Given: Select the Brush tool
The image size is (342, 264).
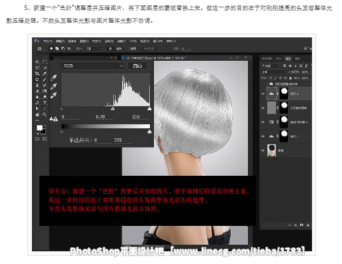Looking at the screenshot, I should coord(45,80).
